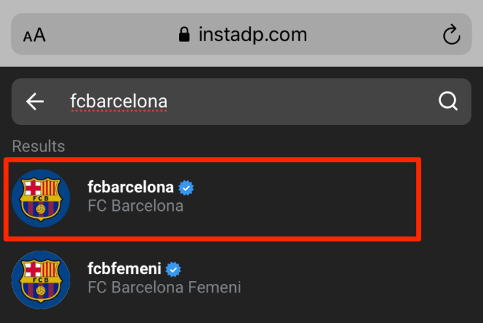Open the AA text size menu

coord(35,35)
